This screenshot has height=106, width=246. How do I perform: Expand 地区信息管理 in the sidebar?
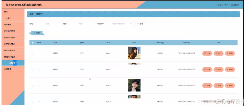[13, 31]
